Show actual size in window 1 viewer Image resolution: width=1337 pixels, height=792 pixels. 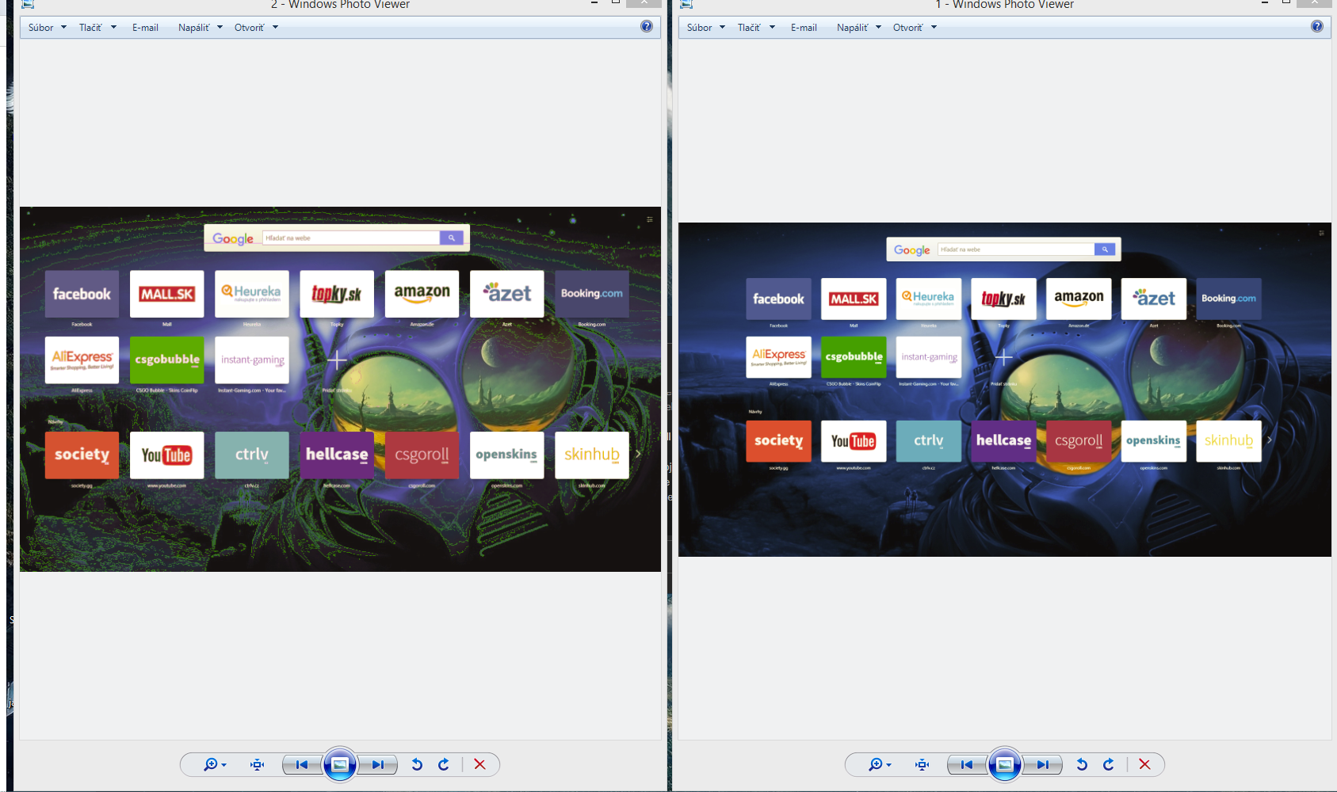point(922,764)
